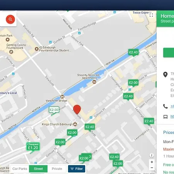Click the phone number link
The image size is (174, 174).
click(x=172, y=106)
